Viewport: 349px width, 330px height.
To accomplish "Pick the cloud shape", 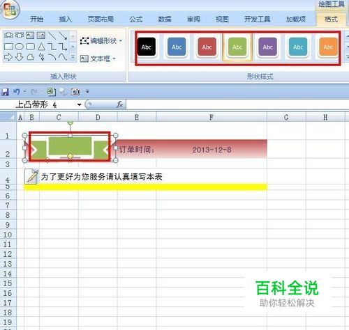I will [30, 57].
